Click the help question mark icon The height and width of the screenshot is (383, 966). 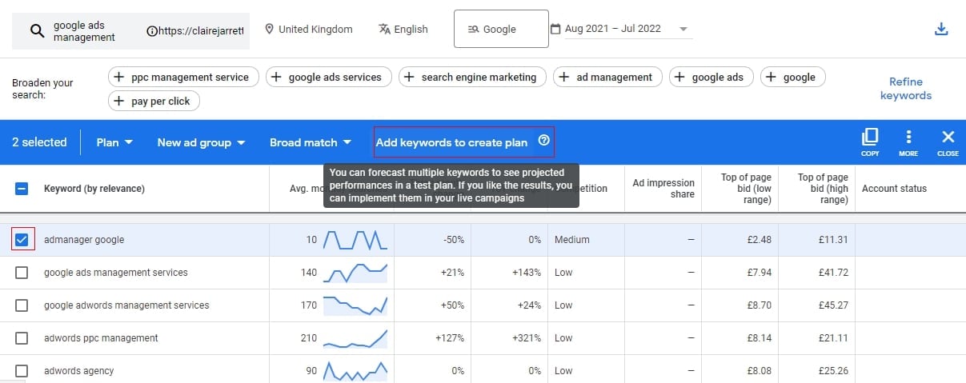(x=544, y=141)
